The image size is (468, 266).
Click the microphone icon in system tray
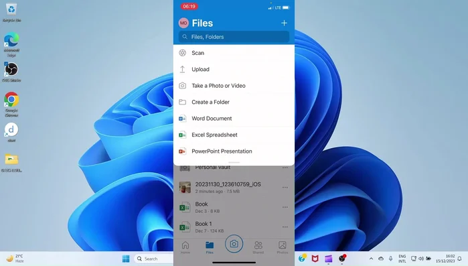[x=391, y=259]
